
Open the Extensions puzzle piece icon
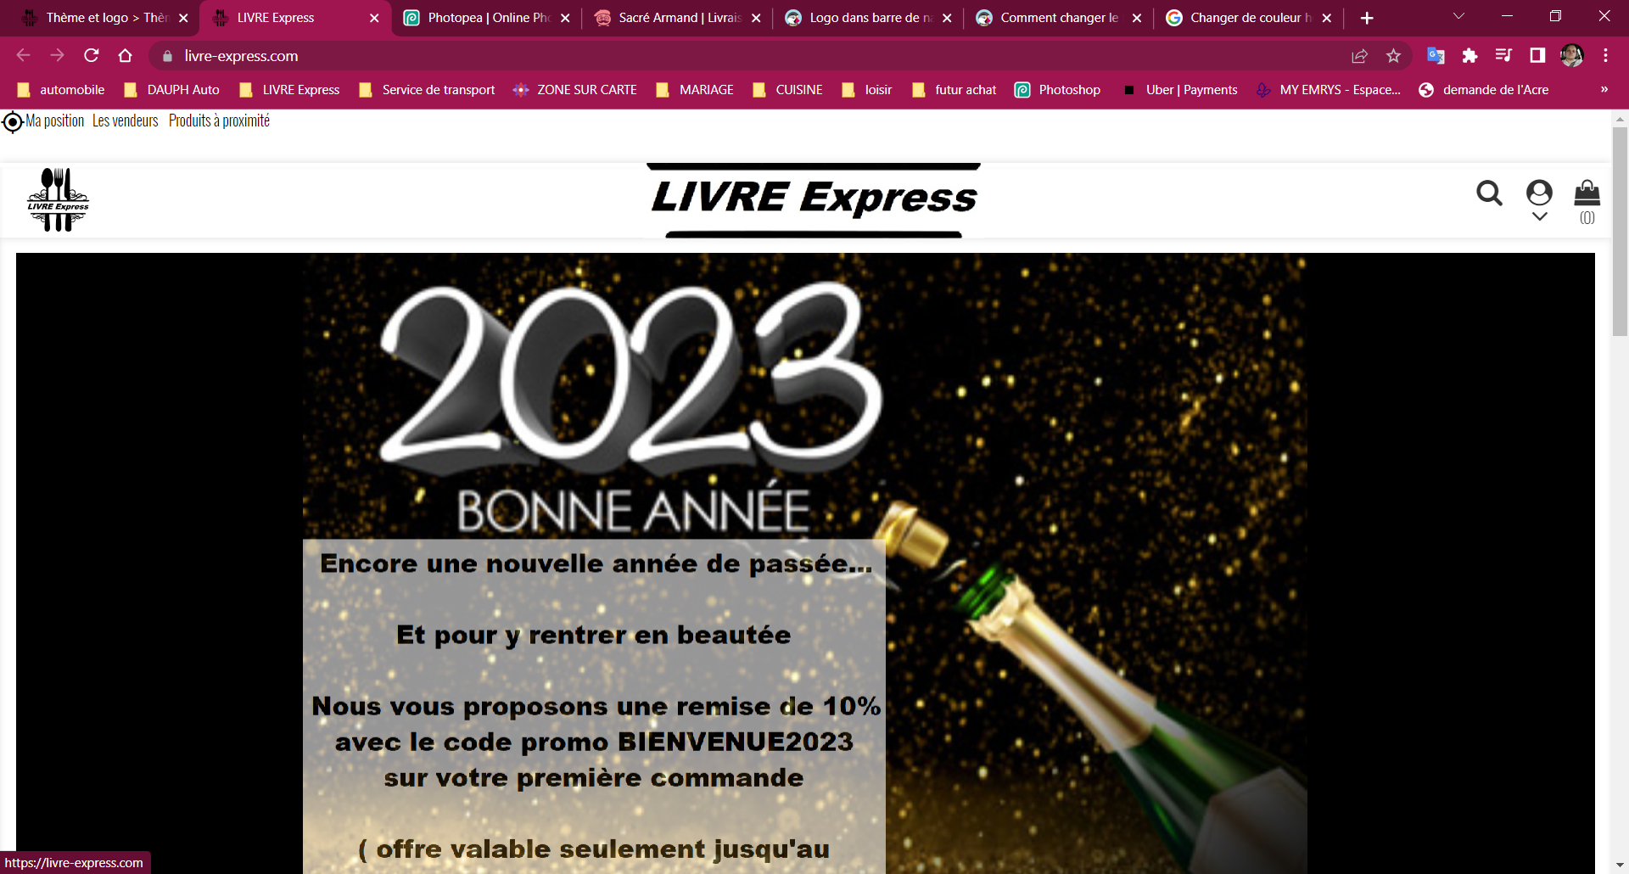(x=1469, y=56)
